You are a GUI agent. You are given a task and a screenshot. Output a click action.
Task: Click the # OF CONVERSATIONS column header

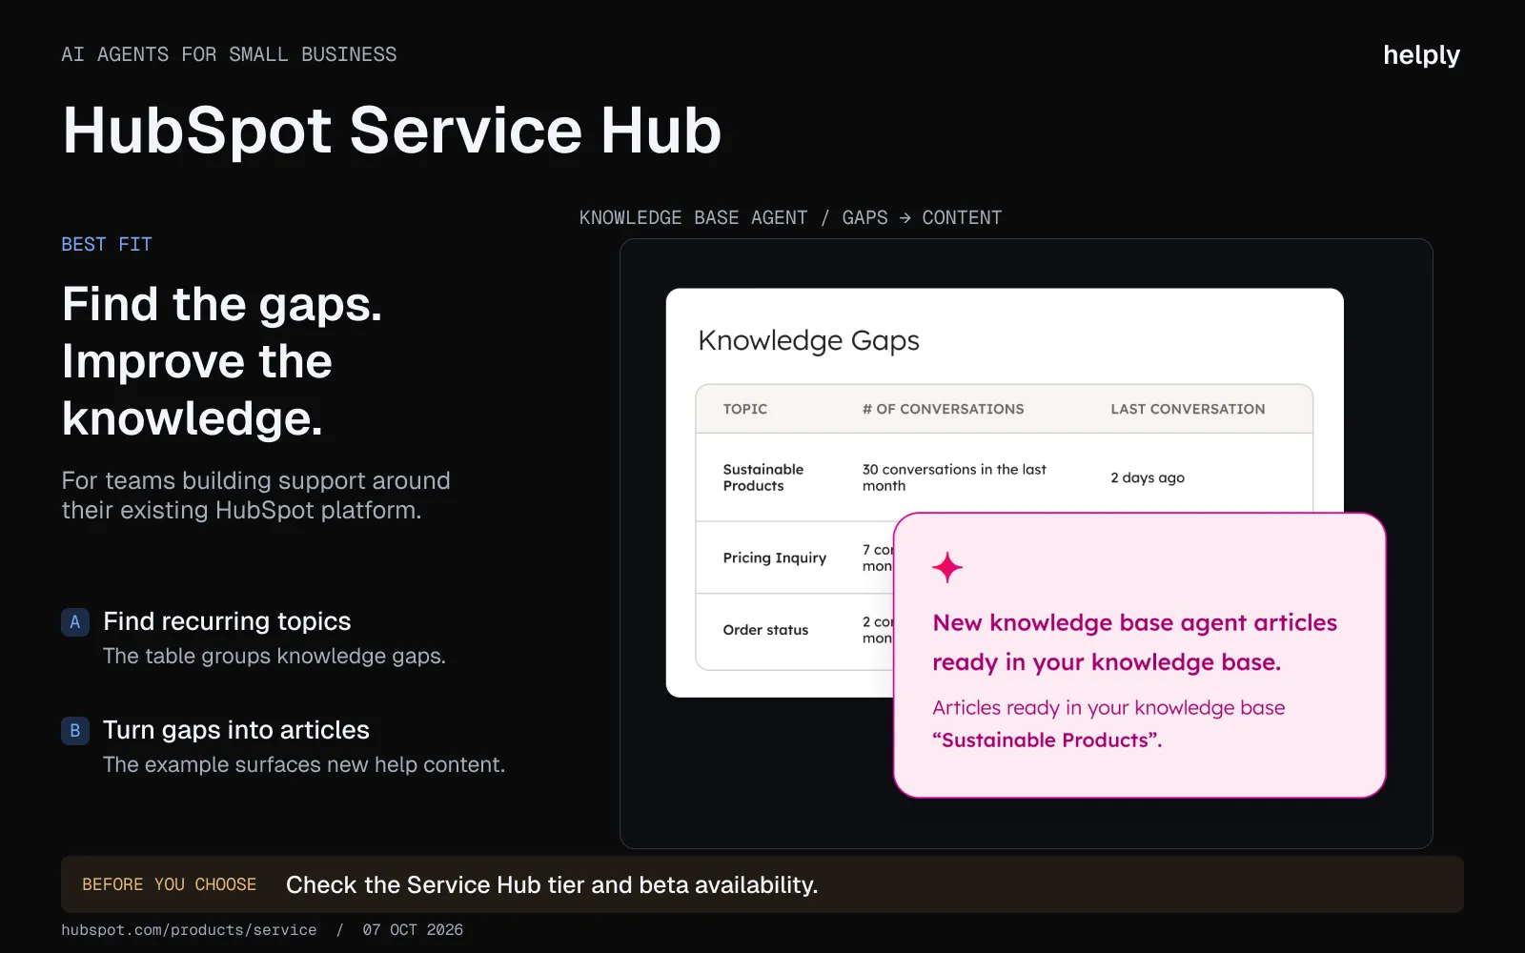pyautogui.click(x=944, y=409)
